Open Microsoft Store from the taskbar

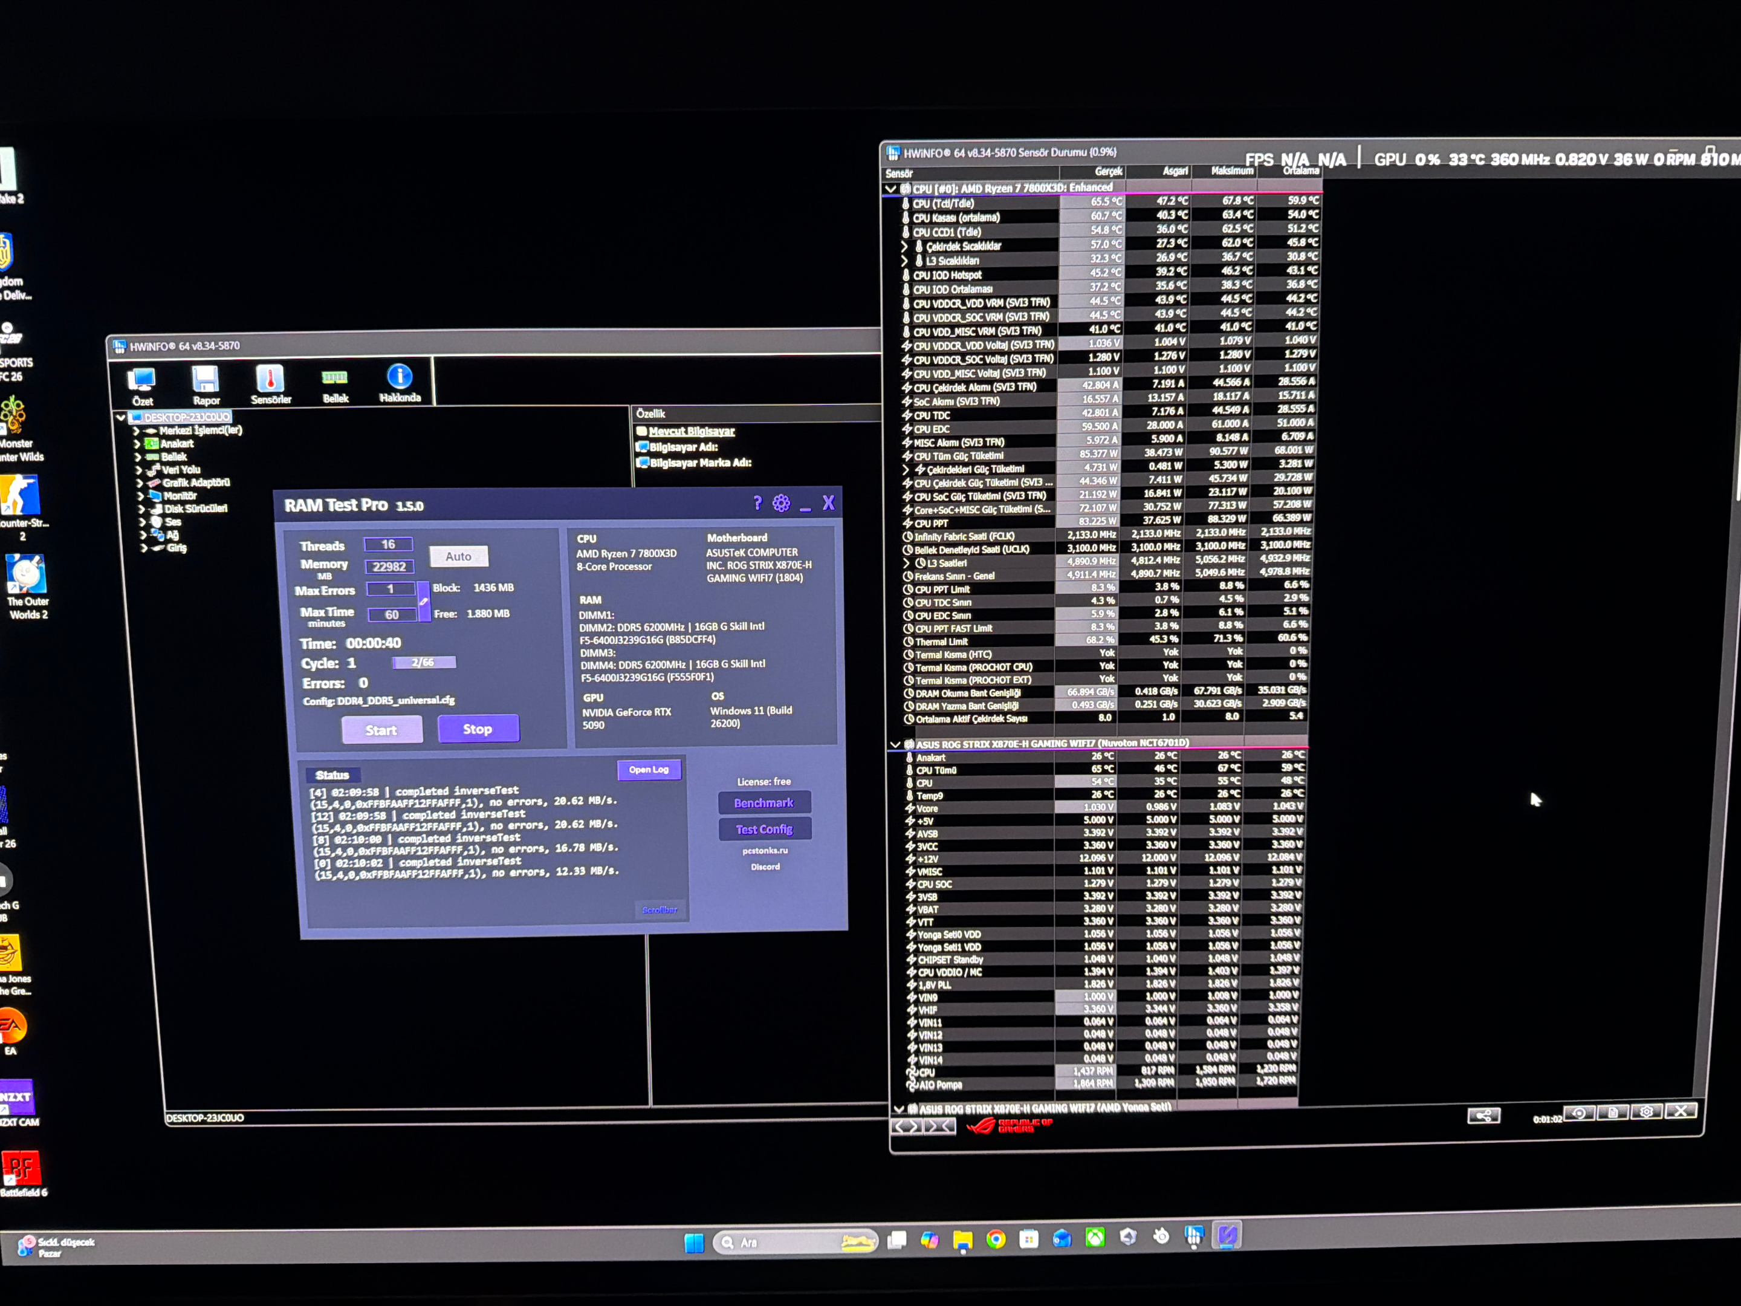(x=1029, y=1239)
